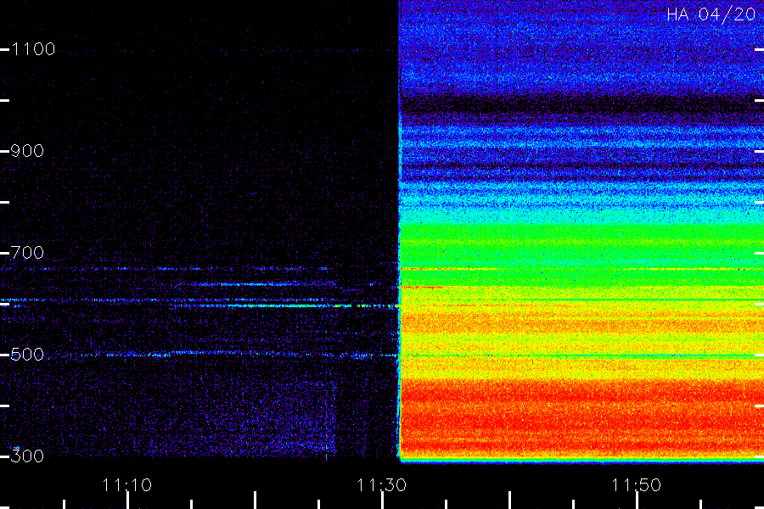This screenshot has width=764, height=509.
Task: Click the 500 frequency axis label
Action: tap(27, 355)
